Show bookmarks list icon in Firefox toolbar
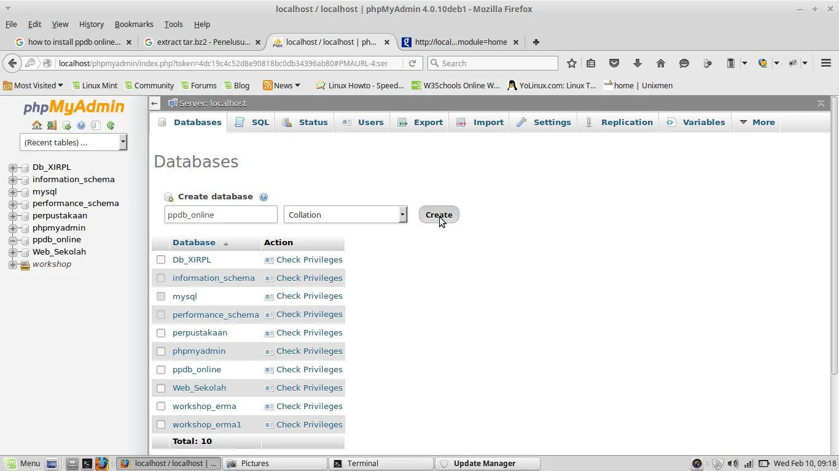The height and width of the screenshot is (471, 839). (x=591, y=63)
